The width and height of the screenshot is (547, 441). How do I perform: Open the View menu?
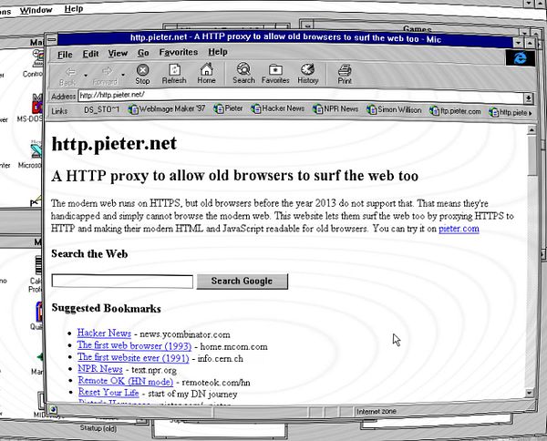[x=118, y=54]
